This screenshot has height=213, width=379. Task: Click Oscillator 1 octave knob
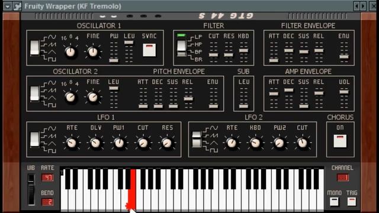[70, 52]
